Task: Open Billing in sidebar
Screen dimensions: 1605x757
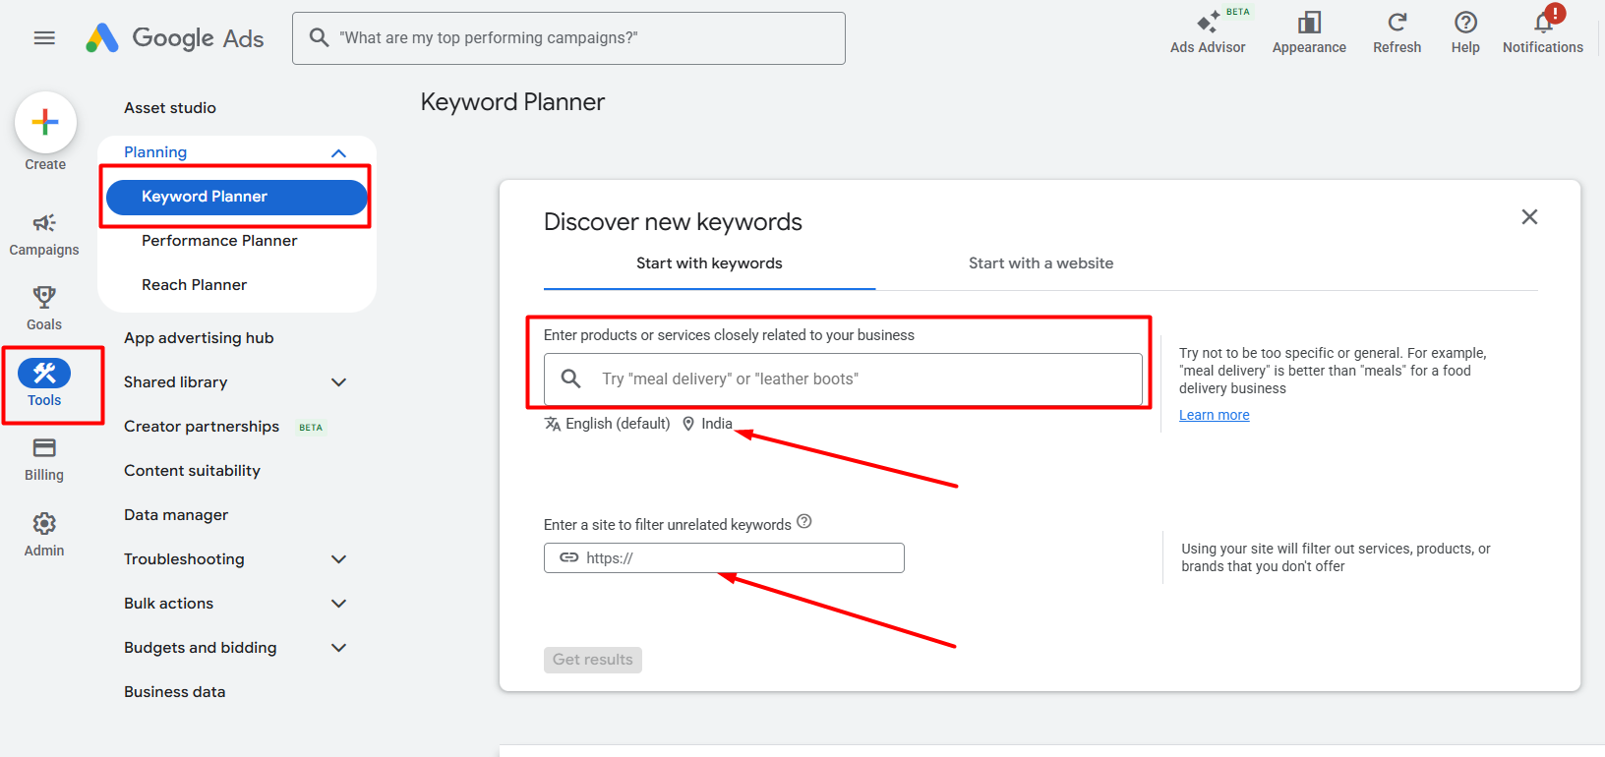Action: 44,460
